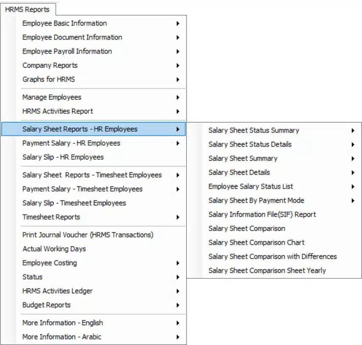Click Salary Slip - HR Employees
Image resolution: width=362 pixels, height=345 pixels.
coord(93,157)
